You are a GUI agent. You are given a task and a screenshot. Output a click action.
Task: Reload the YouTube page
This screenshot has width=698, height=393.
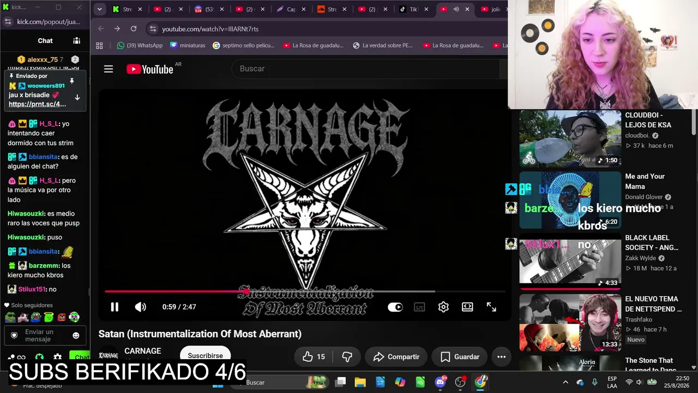tap(134, 28)
